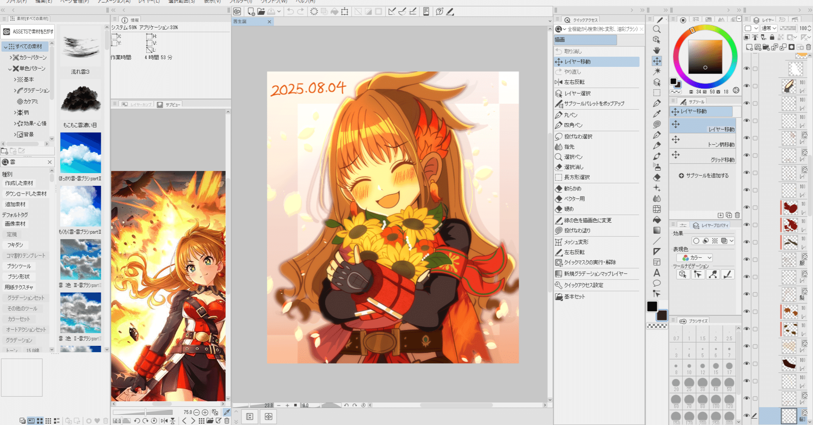Expand the 効果・心情 tree folder
Image resolution: width=813 pixels, height=425 pixels.
(x=15, y=124)
